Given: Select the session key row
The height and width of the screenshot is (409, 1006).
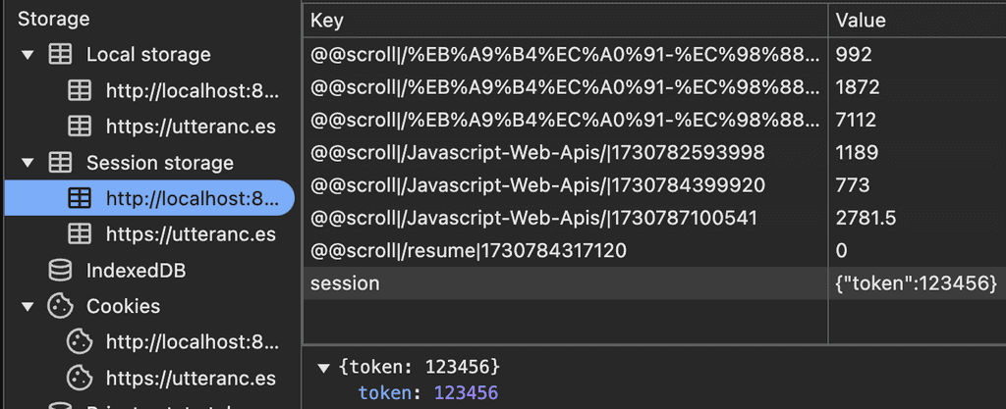Looking at the screenshot, I should coord(654,283).
